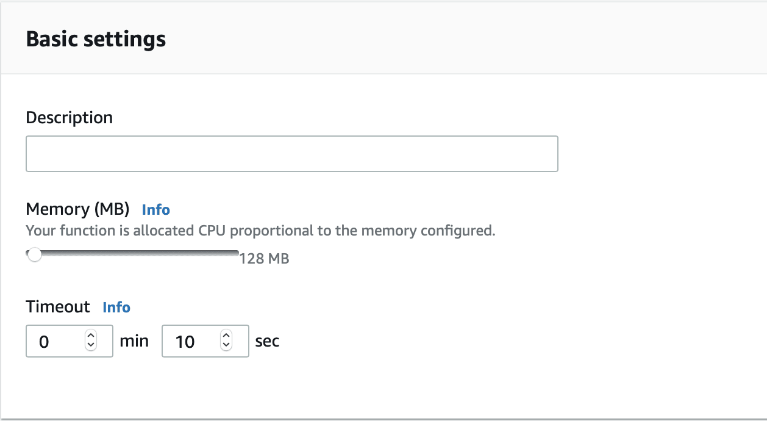Viewport: 767px width, 421px height.
Task: Click the CPU allocation description text
Action: (260, 231)
